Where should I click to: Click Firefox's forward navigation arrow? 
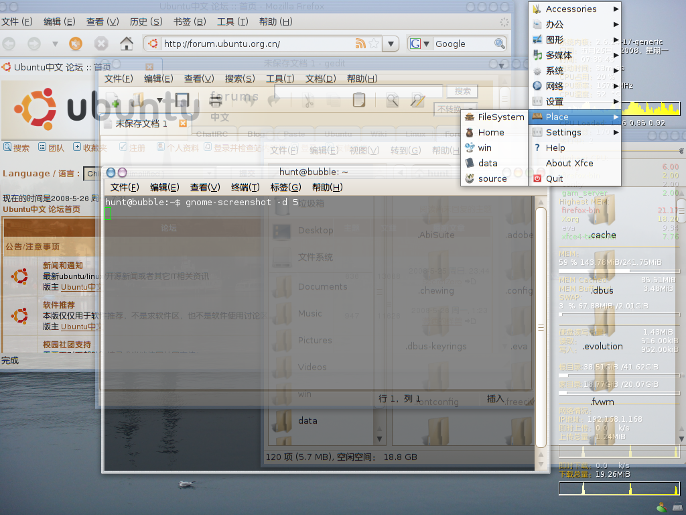click(33, 44)
